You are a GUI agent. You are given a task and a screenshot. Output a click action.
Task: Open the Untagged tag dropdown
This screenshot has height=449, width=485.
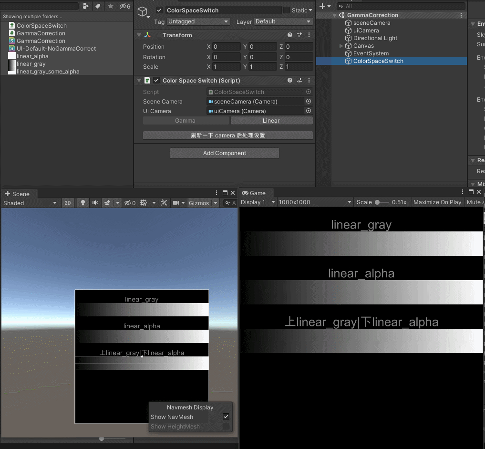click(198, 21)
